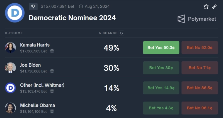Click the refresh icon beside % Chance

pyautogui.click(x=122, y=33)
